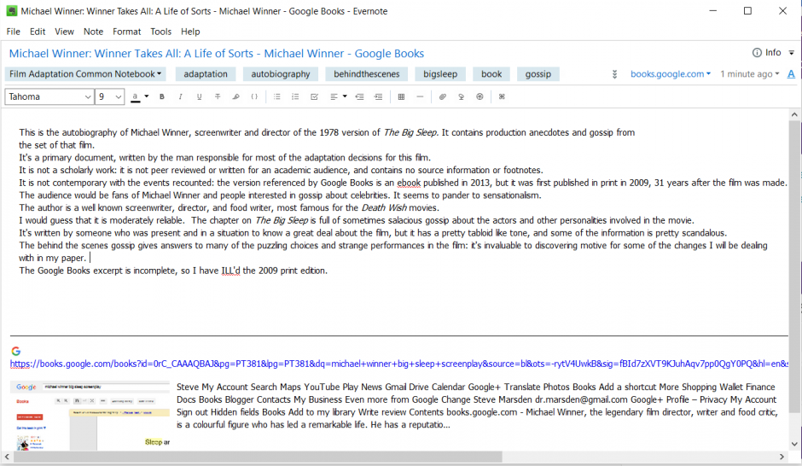Record an audio note
This screenshot has height=466, width=802.
click(x=461, y=96)
